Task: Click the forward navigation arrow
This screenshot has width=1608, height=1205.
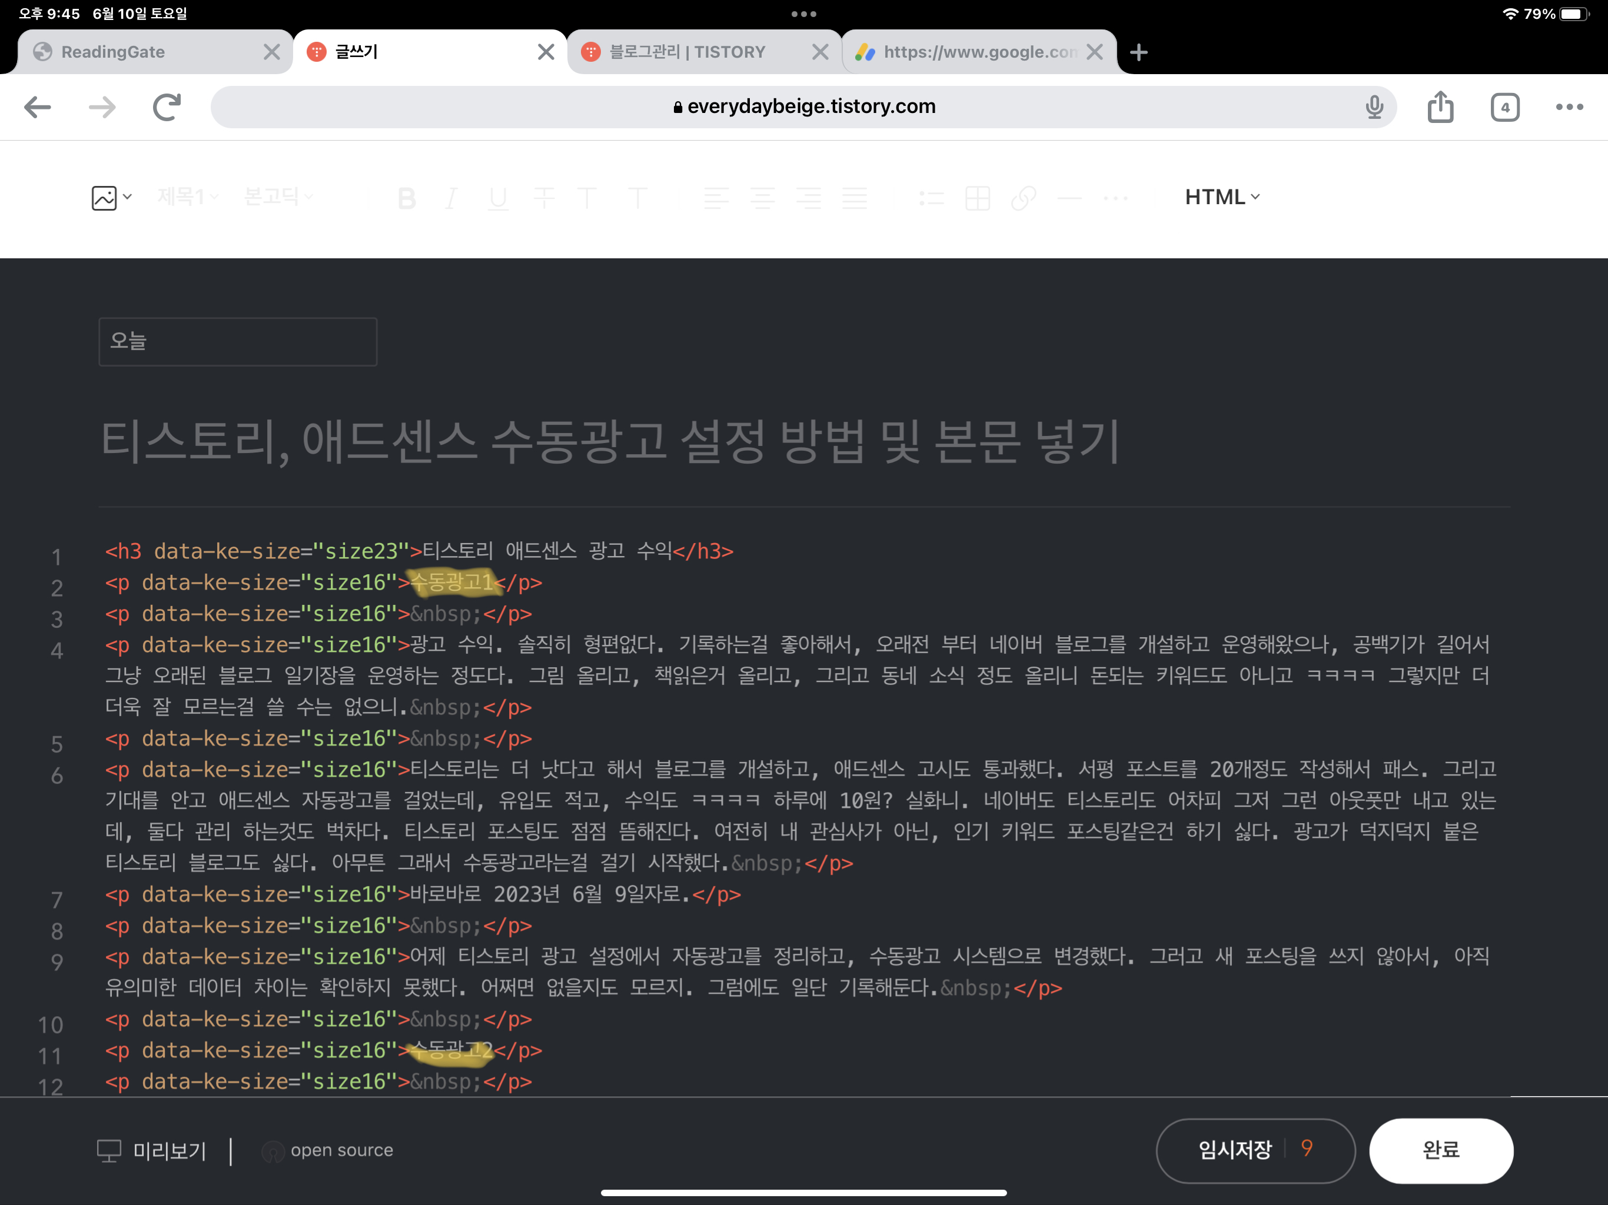Action: click(x=102, y=108)
